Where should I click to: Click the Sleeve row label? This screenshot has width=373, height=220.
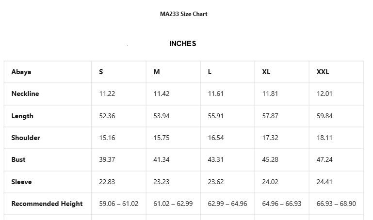[21, 182]
